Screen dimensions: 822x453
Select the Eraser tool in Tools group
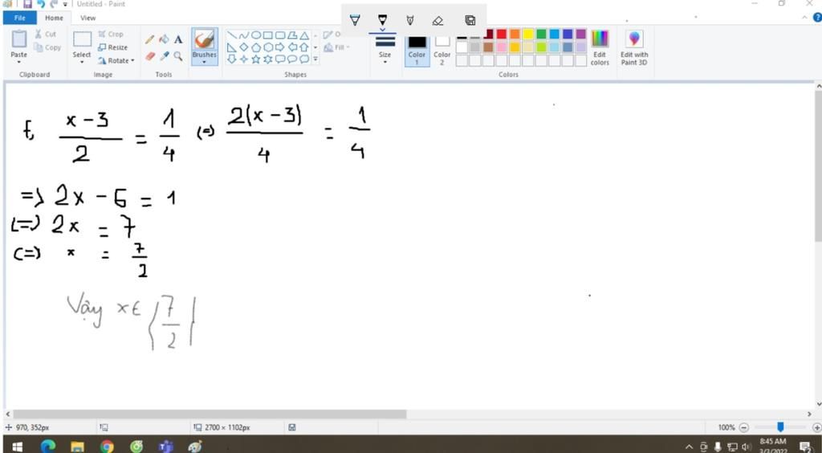click(150, 55)
